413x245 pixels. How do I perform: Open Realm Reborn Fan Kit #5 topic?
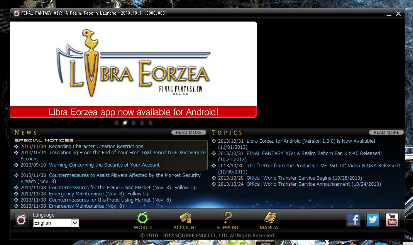(300, 156)
